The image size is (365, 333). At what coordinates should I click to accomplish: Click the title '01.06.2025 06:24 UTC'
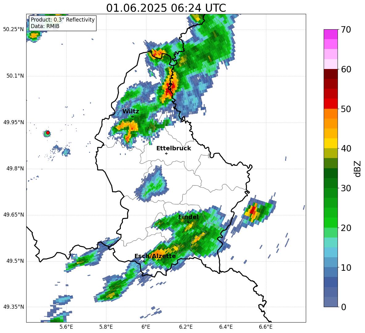coord(166,8)
